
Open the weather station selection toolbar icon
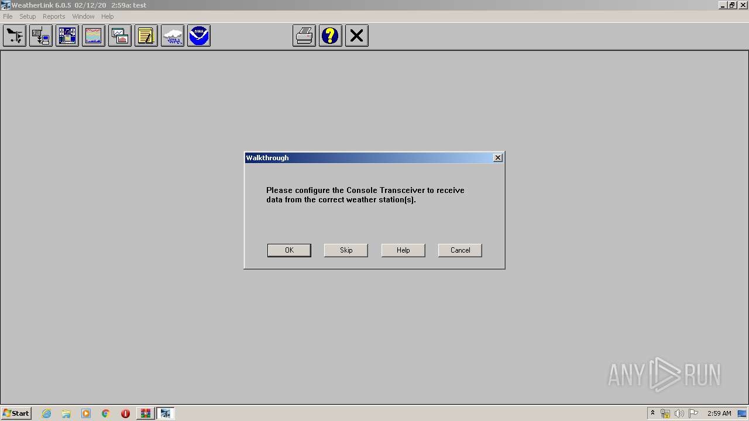click(x=15, y=36)
